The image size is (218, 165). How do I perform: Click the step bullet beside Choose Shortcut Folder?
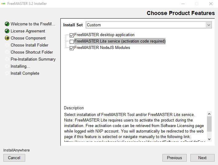coord(7,52)
